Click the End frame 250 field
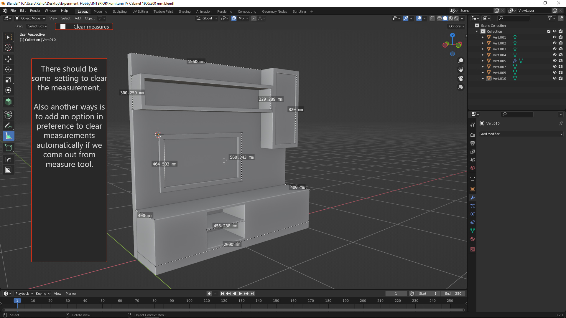 (x=453, y=294)
